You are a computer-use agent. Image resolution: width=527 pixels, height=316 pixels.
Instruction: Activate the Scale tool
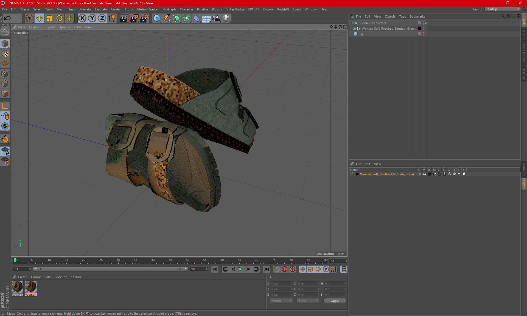coord(49,18)
